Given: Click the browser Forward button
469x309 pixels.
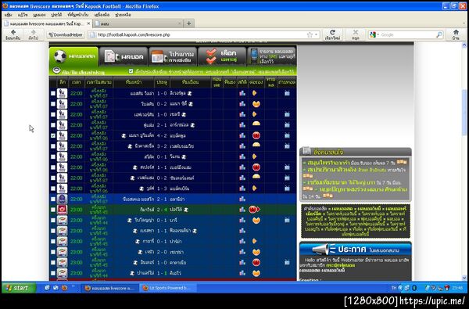Looking at the screenshot, I should coord(33,34).
